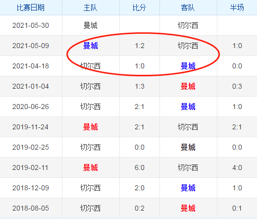The image size is (257, 219).
Task: Select the 4:0 half-time score
Action: [237, 167]
